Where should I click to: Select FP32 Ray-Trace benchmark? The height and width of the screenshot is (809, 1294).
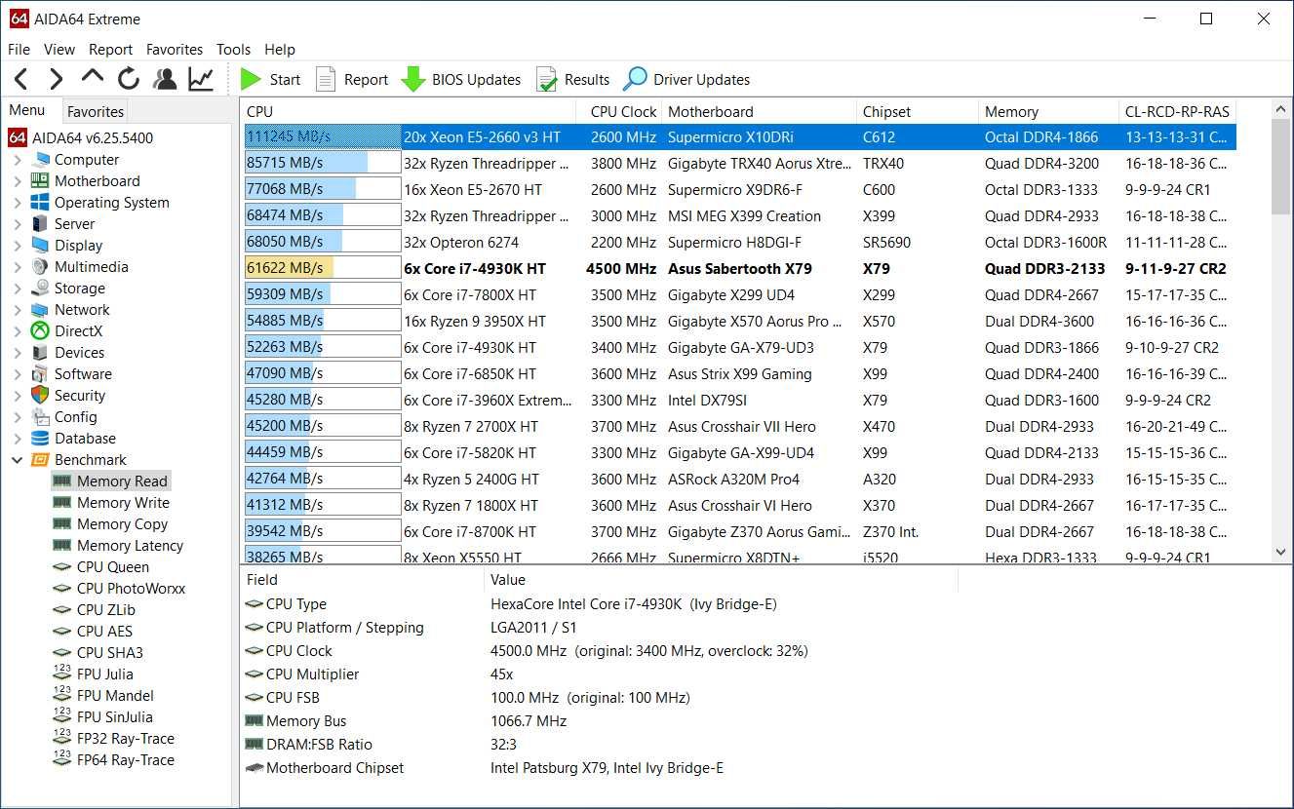(114, 738)
